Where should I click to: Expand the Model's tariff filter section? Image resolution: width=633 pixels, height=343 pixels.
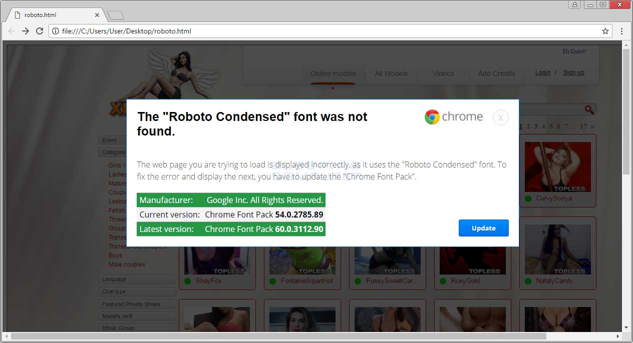point(138,316)
